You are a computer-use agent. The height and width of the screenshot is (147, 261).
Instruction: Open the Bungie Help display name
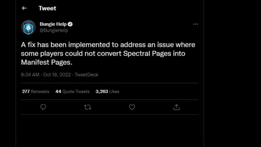[53, 24]
